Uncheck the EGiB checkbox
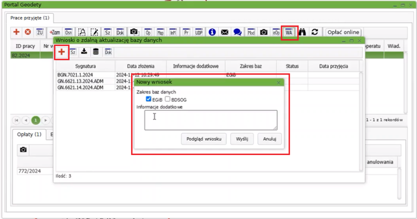 click(x=149, y=99)
